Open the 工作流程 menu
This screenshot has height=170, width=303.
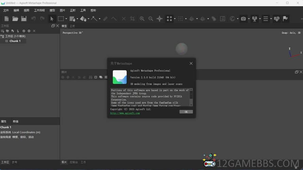[x=39, y=11]
